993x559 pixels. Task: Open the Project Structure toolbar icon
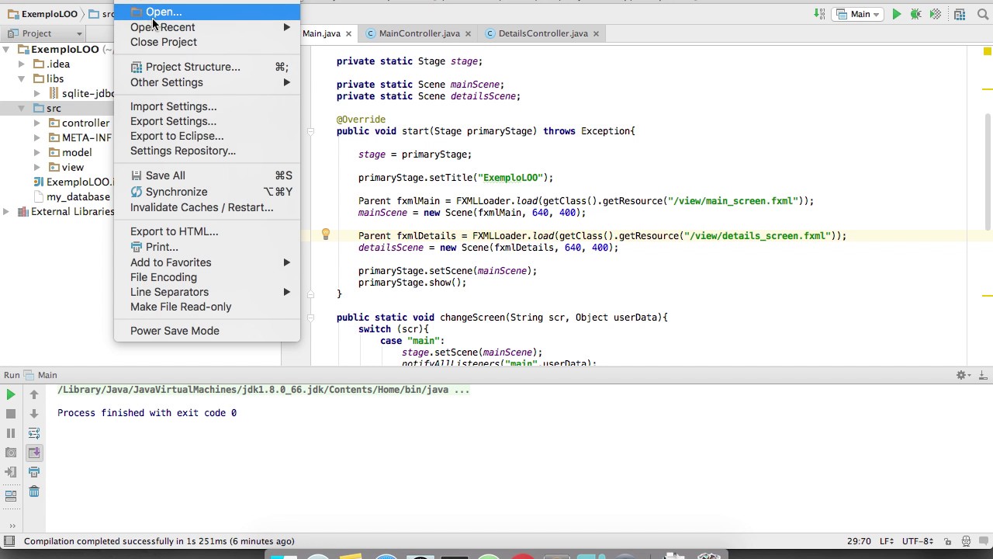(960, 14)
